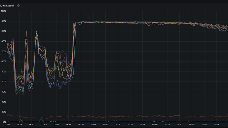The height and width of the screenshot is (128, 228).
Task: Select the 30% y-axis label
Action: (4, 92)
